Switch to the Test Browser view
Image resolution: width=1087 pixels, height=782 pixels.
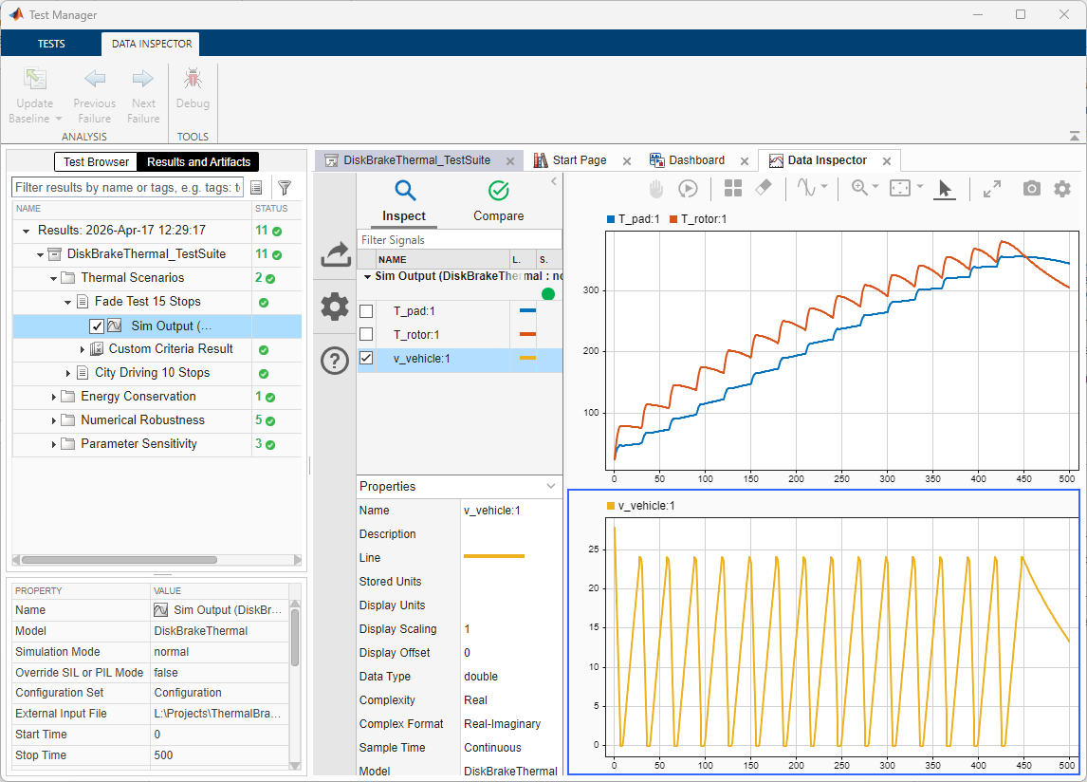pyautogui.click(x=96, y=162)
